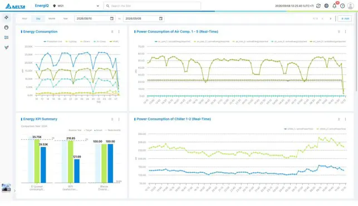Select the leaf sustainability sidebar icon
This screenshot has width=358, height=206.
click(x=6, y=47)
